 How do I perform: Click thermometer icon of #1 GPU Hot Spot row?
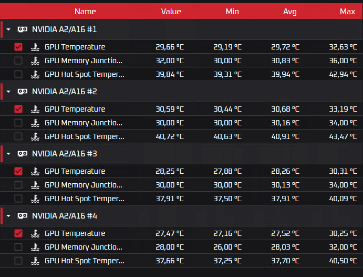(35, 74)
